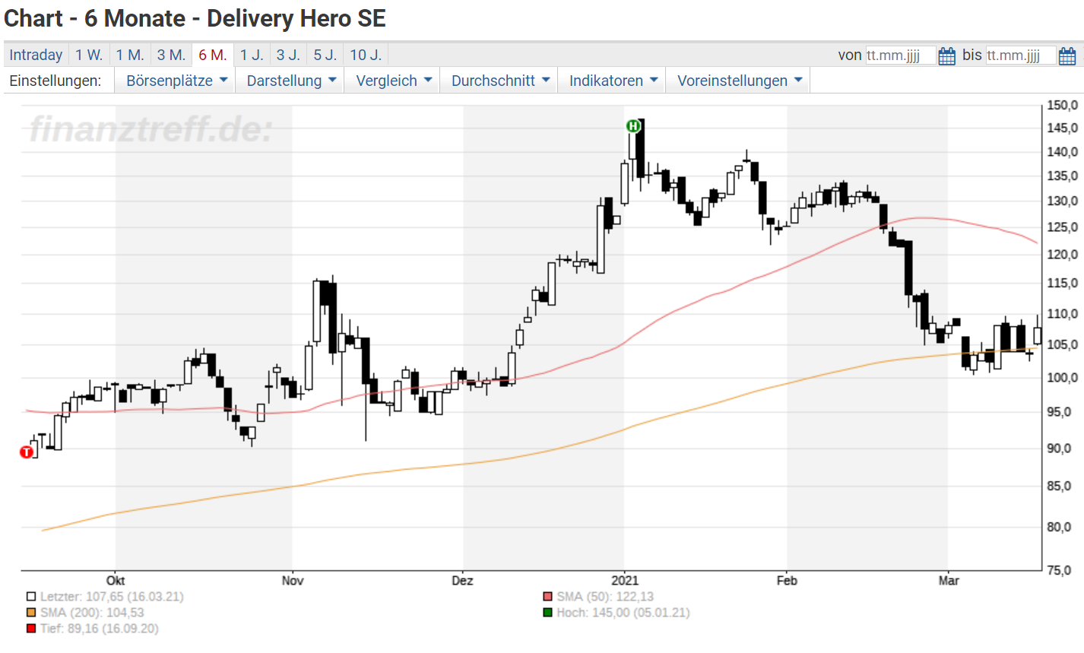
Task: Click the white Letzter legend swatch
Action: pyautogui.click(x=31, y=598)
